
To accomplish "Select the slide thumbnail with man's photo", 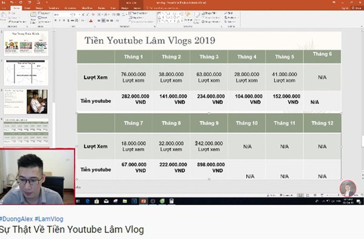I will (26, 102).
